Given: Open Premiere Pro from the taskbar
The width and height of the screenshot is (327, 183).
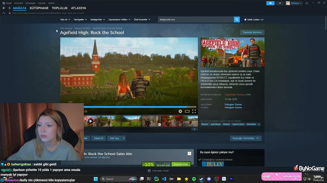Looking at the screenshot, I should click(x=231, y=179).
